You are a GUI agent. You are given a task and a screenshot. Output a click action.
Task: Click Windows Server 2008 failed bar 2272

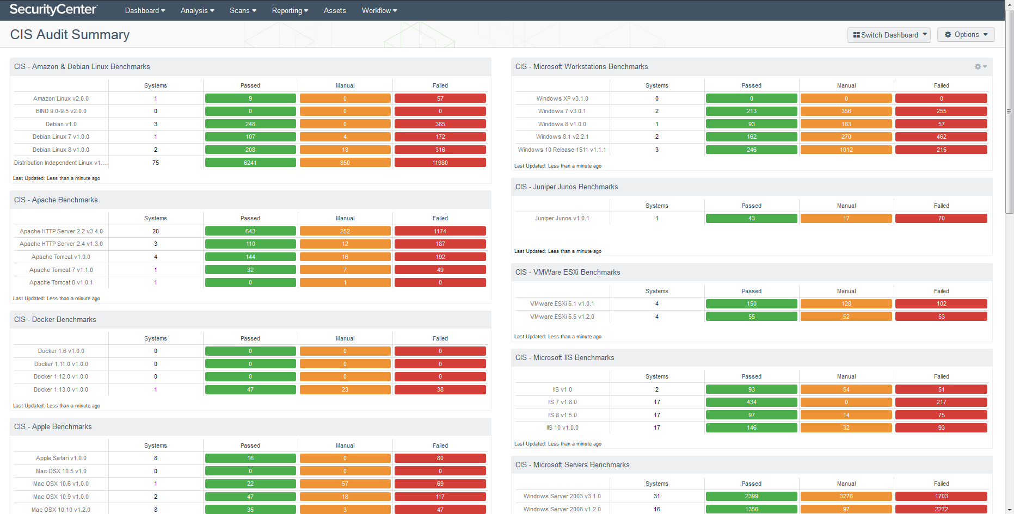click(941, 509)
